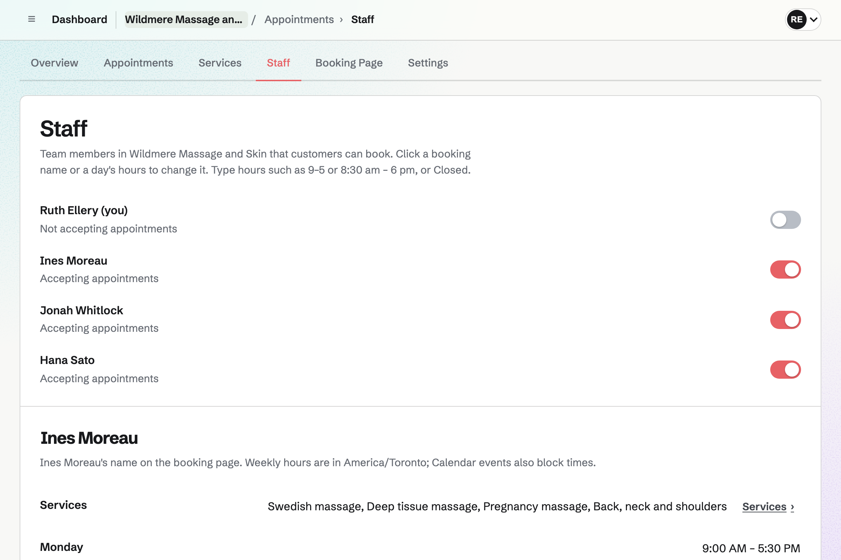
Task: Follow the Services link next to massage list
Action: (x=768, y=506)
